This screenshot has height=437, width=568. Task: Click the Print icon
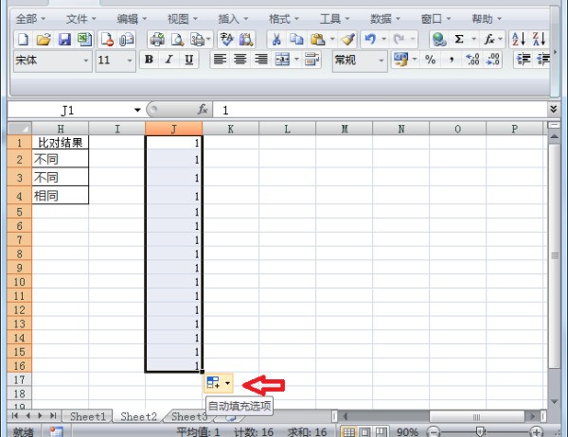click(x=158, y=39)
